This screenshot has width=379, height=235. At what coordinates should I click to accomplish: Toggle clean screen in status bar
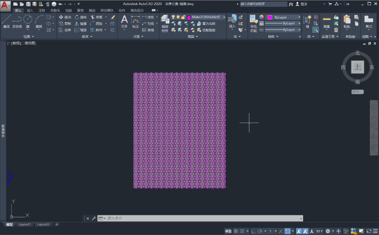click(369, 231)
